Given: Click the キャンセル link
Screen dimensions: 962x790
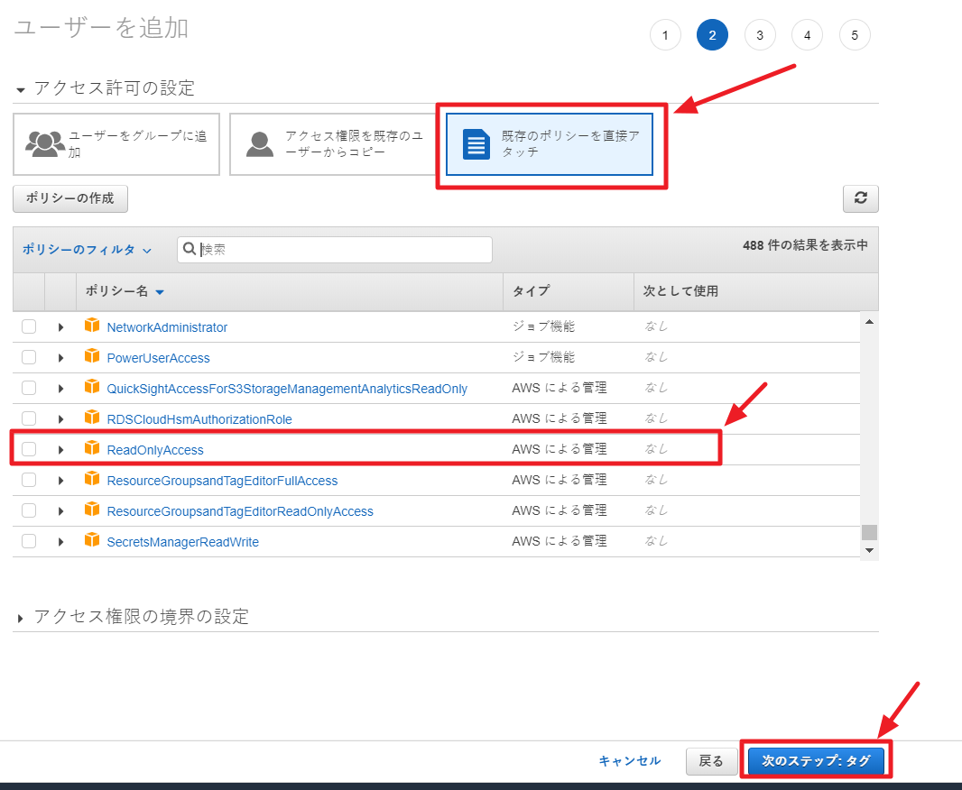Looking at the screenshot, I should [629, 761].
